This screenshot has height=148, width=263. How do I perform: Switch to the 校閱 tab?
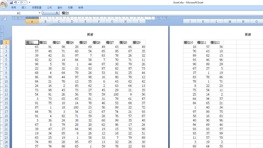[x=70, y=8]
